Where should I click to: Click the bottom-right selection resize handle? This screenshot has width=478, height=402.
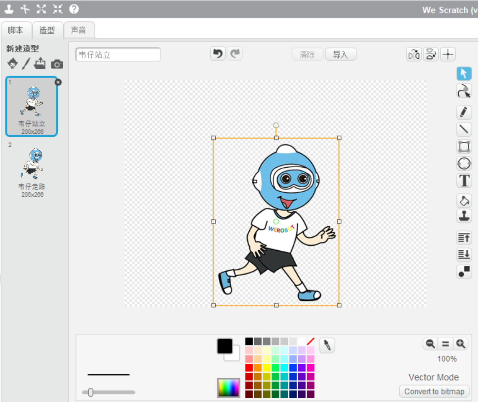(339, 305)
